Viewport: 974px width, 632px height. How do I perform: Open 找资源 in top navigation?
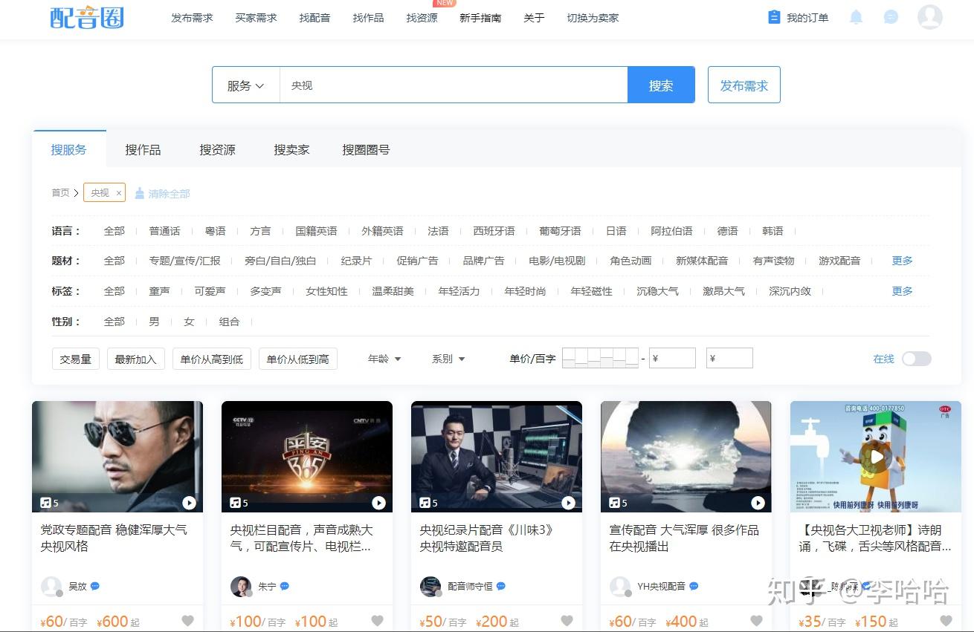tap(422, 17)
